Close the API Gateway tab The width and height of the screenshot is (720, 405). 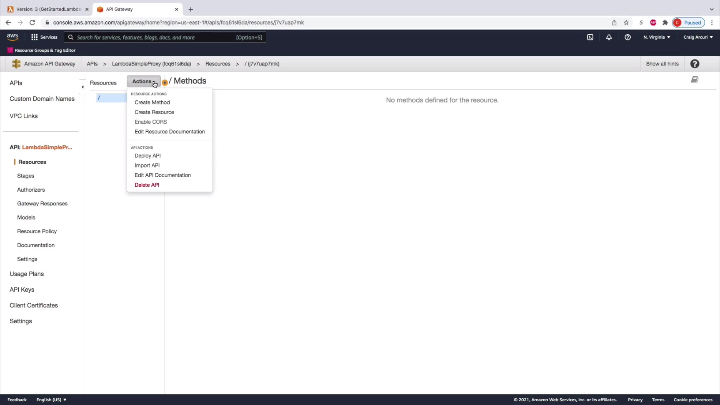tap(177, 9)
